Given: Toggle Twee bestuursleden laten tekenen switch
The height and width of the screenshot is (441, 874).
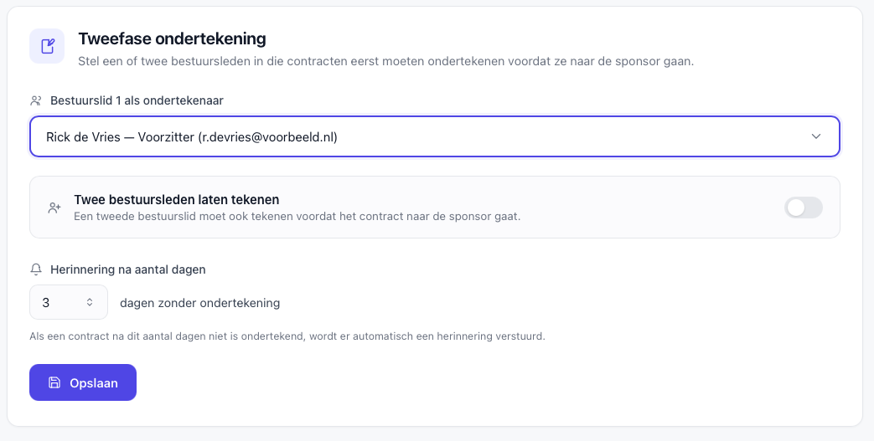Looking at the screenshot, I should (x=804, y=208).
